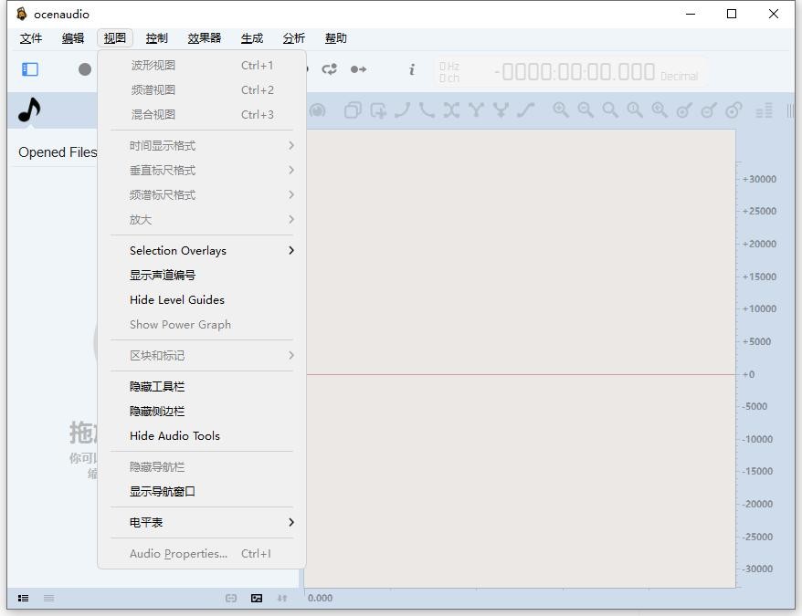802x616 pixels.
Task: Open the 生成 menu
Action: coord(251,38)
